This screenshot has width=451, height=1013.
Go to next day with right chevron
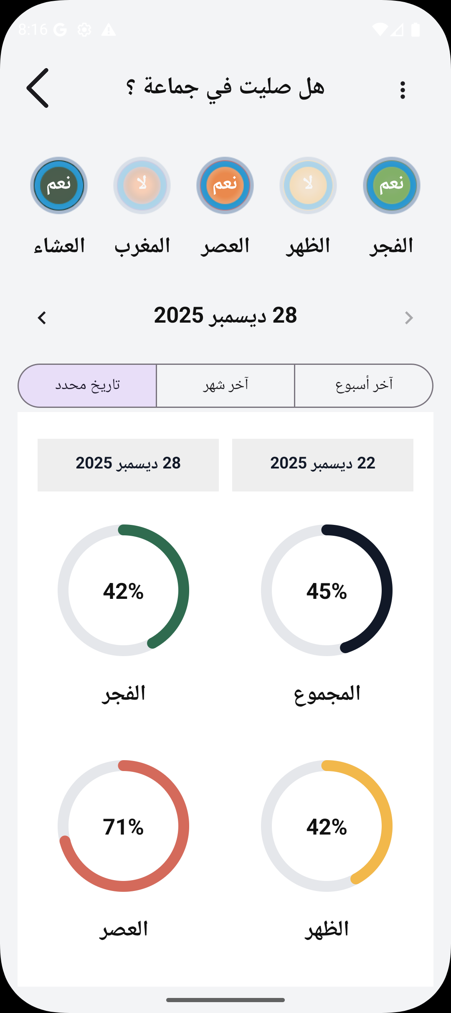point(409,318)
